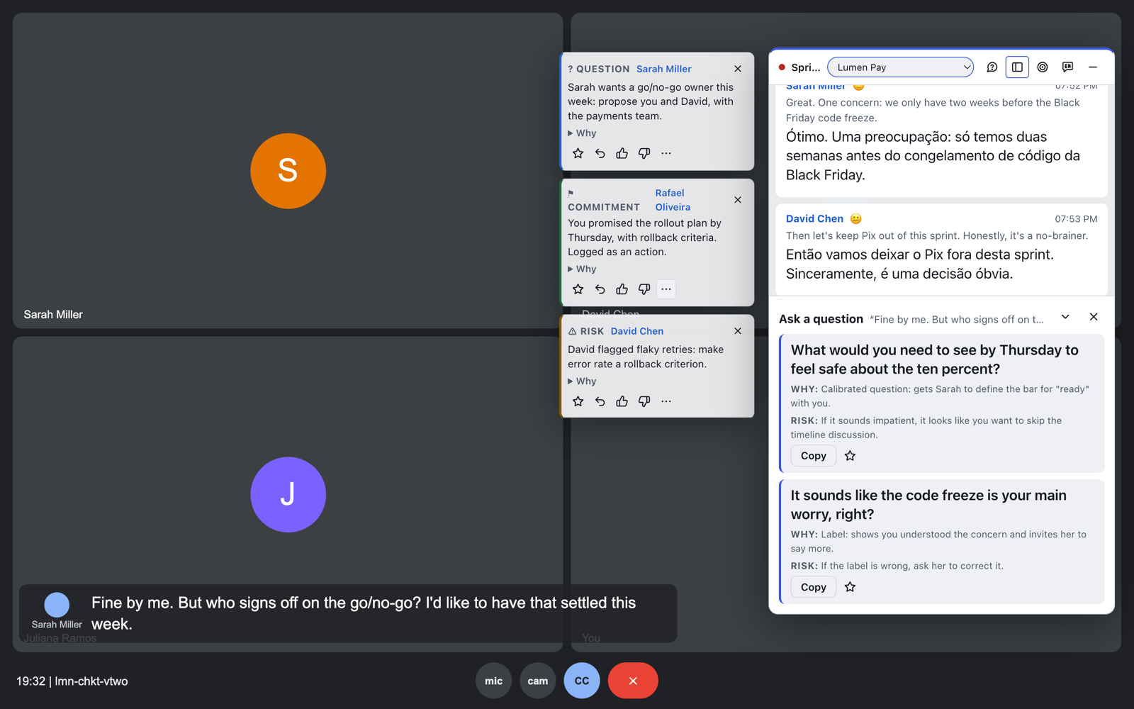Expand Why under the RISK card
This screenshot has width=1134, height=709.
pos(582,381)
